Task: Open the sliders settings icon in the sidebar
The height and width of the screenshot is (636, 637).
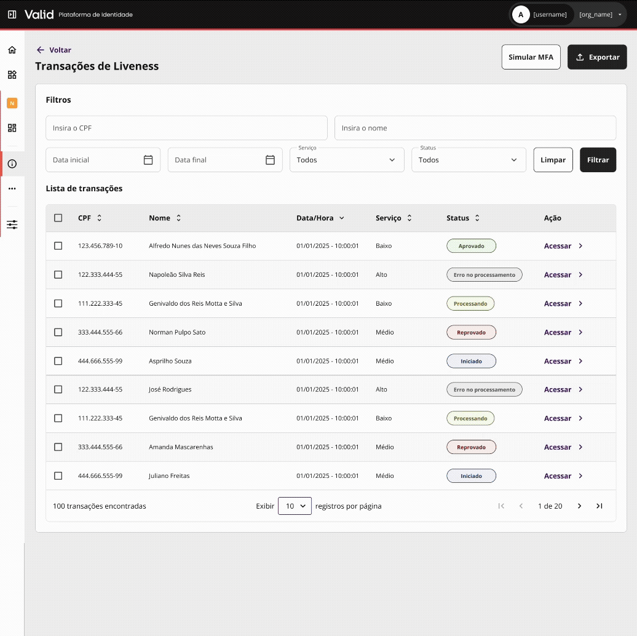Action: tap(12, 225)
